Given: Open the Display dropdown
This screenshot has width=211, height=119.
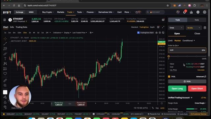Looking at the screenshot, I should point(67,33).
